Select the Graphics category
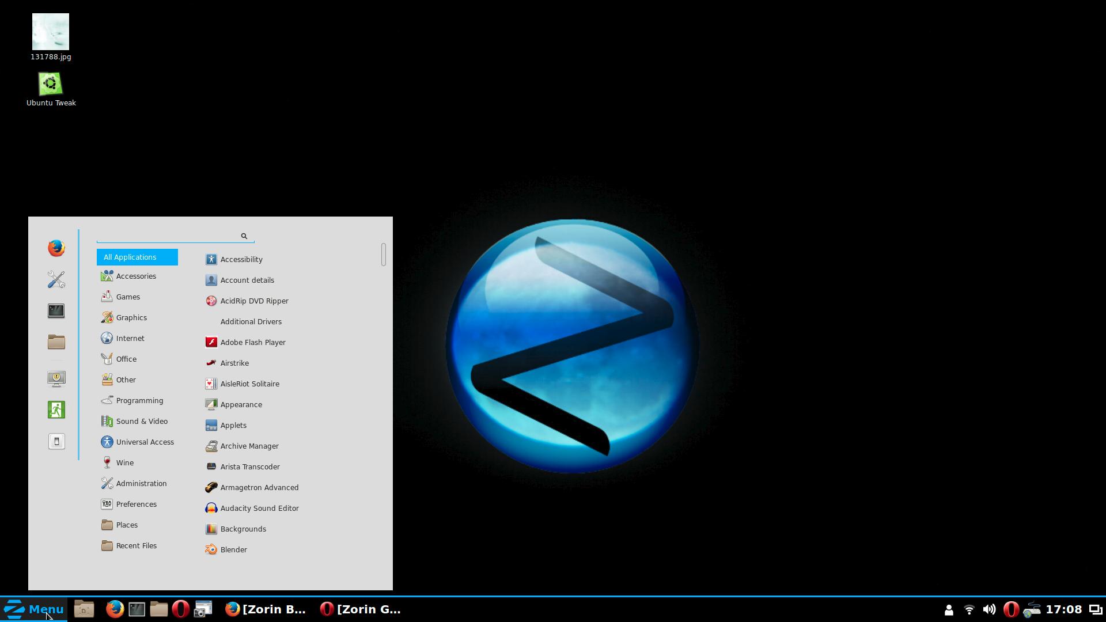1106x622 pixels. point(131,317)
